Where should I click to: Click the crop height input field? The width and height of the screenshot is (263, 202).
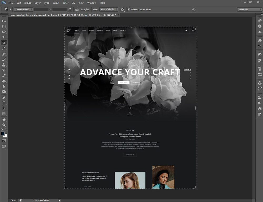pyautogui.click(x=59, y=9)
